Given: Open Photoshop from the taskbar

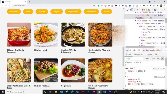Looking at the screenshot, I should tap(88, 92).
